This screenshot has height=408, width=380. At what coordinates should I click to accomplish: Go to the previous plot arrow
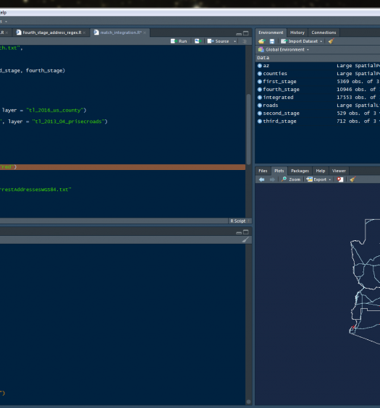click(x=262, y=179)
